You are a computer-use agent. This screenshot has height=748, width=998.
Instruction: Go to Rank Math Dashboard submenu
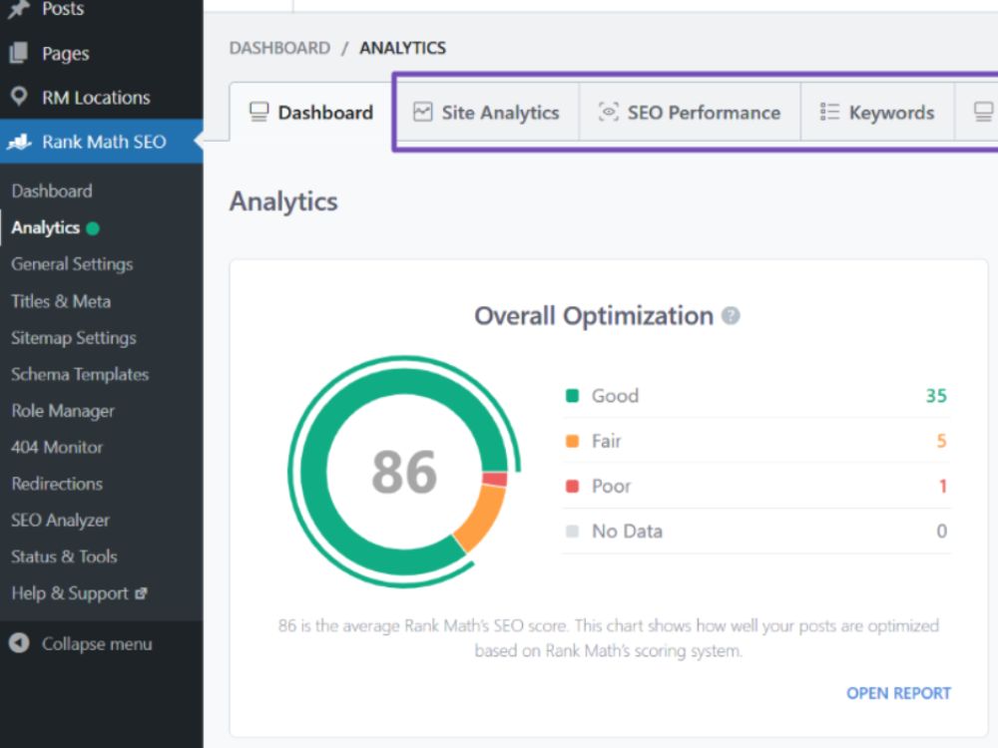(x=52, y=190)
